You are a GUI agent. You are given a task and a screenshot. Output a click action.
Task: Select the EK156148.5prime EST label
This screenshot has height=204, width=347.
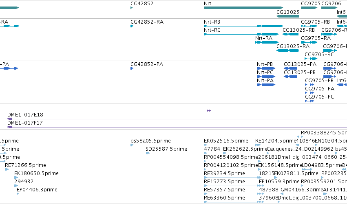click(x=280, y=166)
